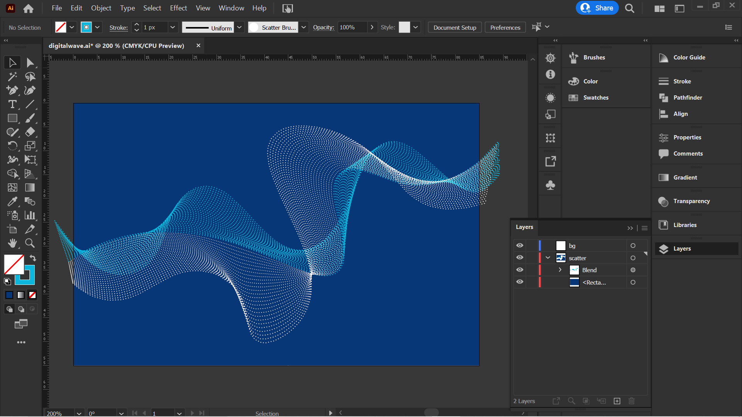Select the Hand tool

[12, 243]
